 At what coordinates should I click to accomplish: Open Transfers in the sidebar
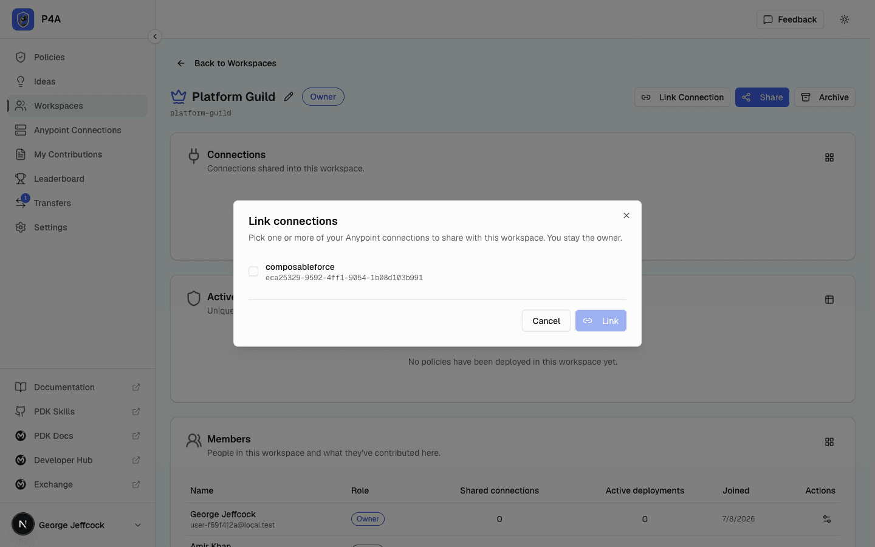click(x=78, y=203)
